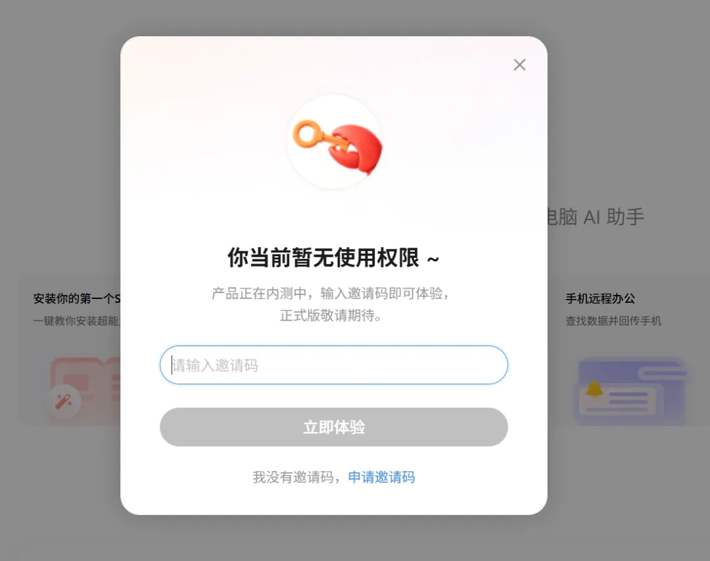Click the magic wand icon on left card
Screen dimensions: 710x561
point(63,401)
